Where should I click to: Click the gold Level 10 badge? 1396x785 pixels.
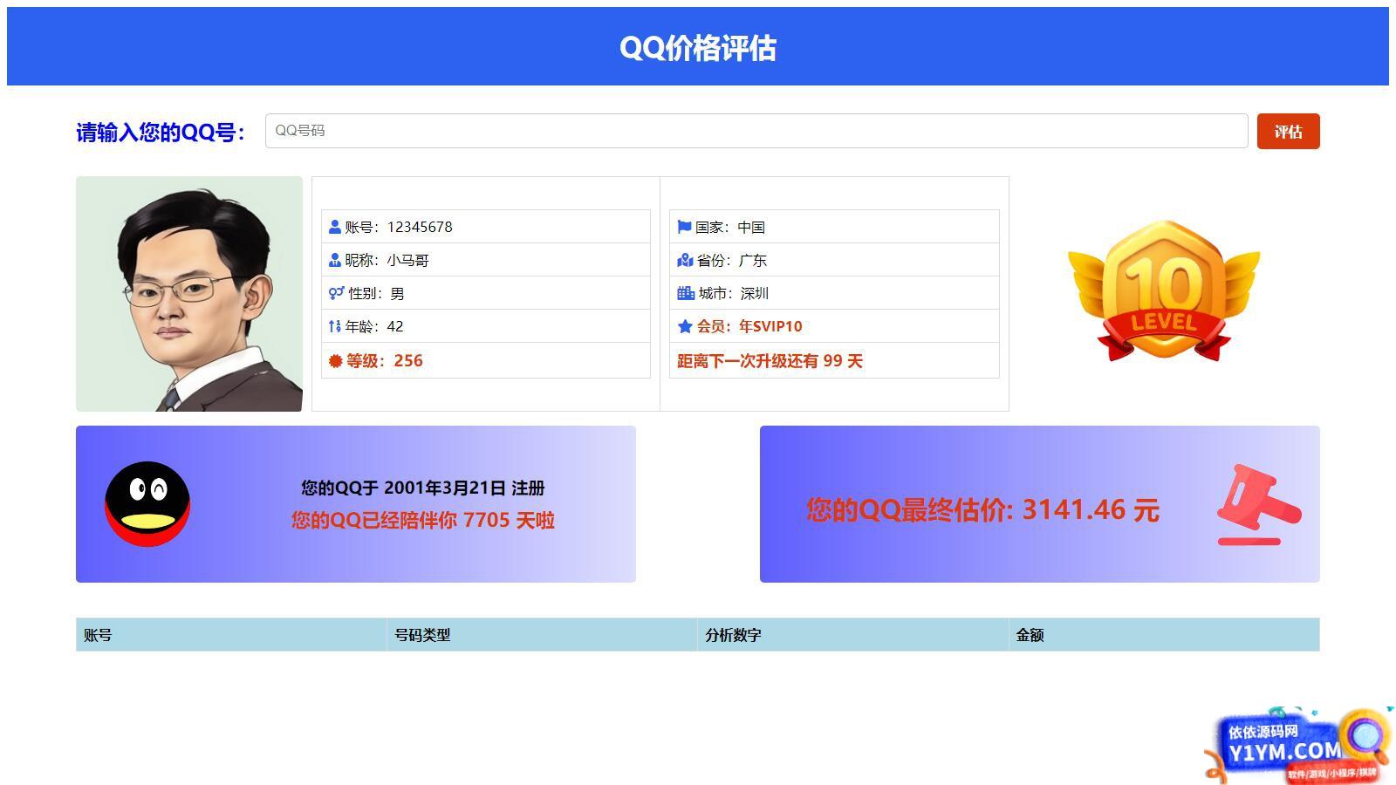[x=1164, y=290]
